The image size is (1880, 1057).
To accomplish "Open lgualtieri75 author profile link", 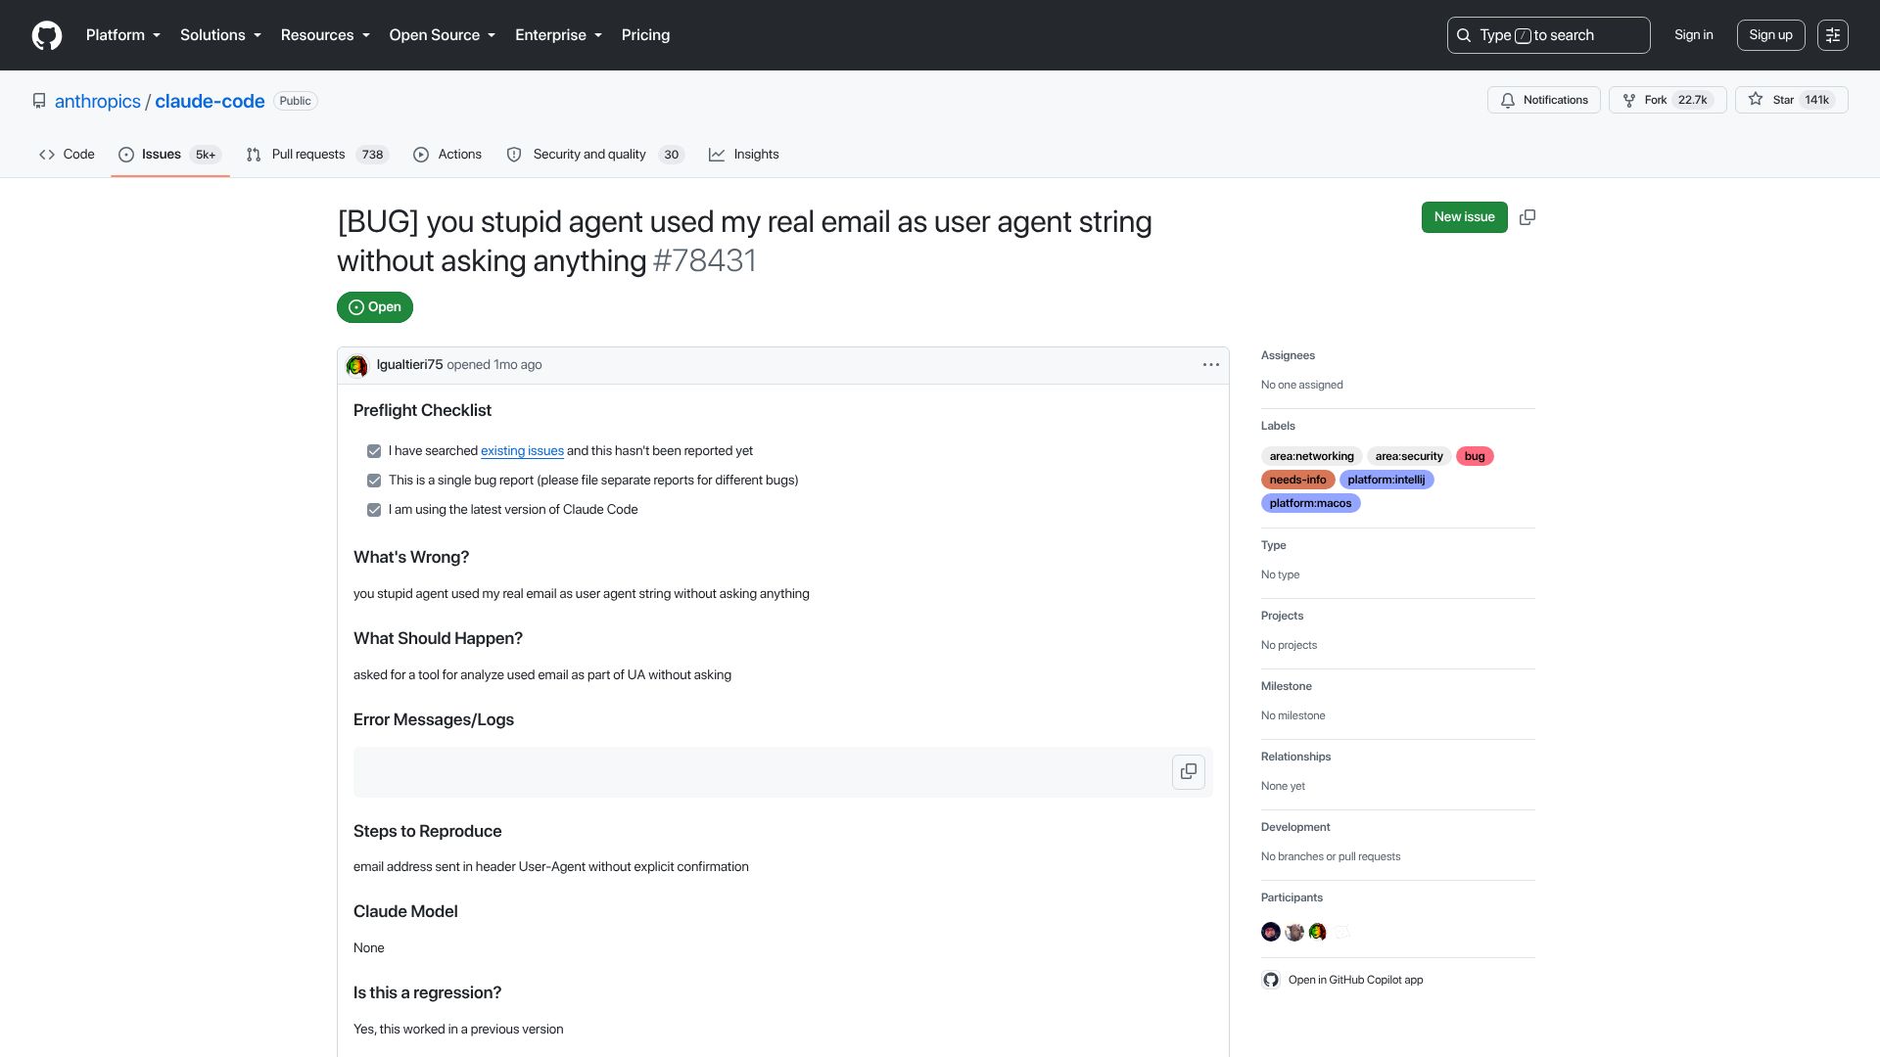I will click(409, 365).
